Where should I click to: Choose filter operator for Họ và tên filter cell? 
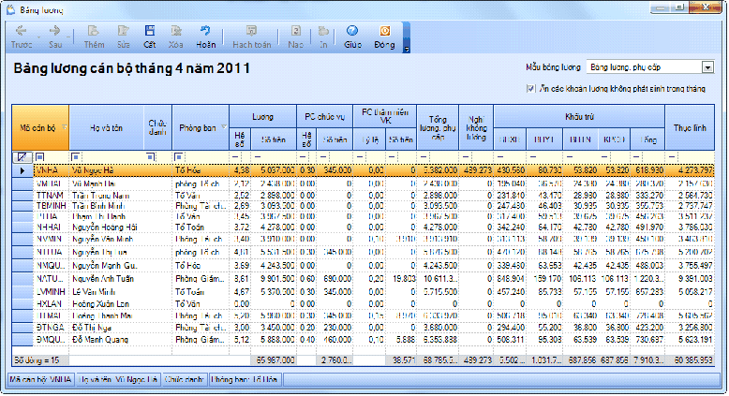[76, 157]
